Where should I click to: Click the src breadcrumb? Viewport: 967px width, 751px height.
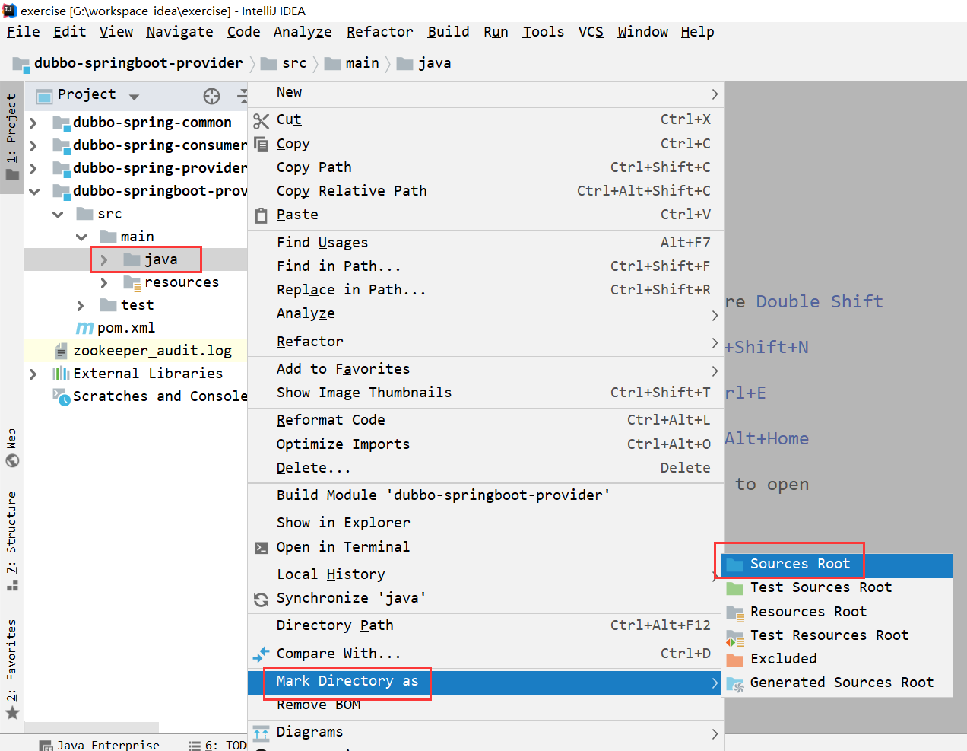(284, 63)
